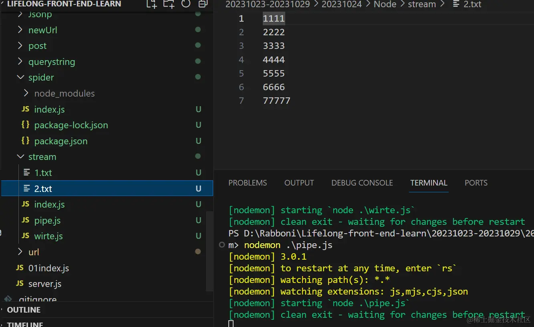Click line number 4 in the editor
Screen dimensions: 534x327
coord(241,60)
